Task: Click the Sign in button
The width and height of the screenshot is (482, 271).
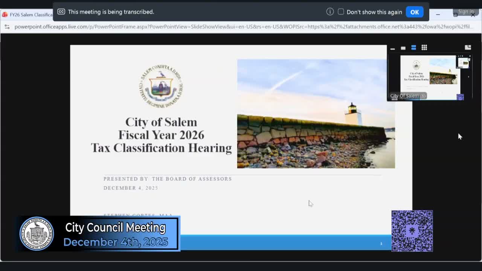Action: [466, 12]
